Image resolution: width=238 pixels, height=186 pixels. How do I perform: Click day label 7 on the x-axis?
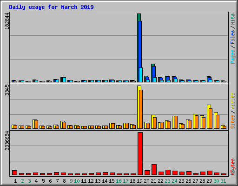(57, 181)
